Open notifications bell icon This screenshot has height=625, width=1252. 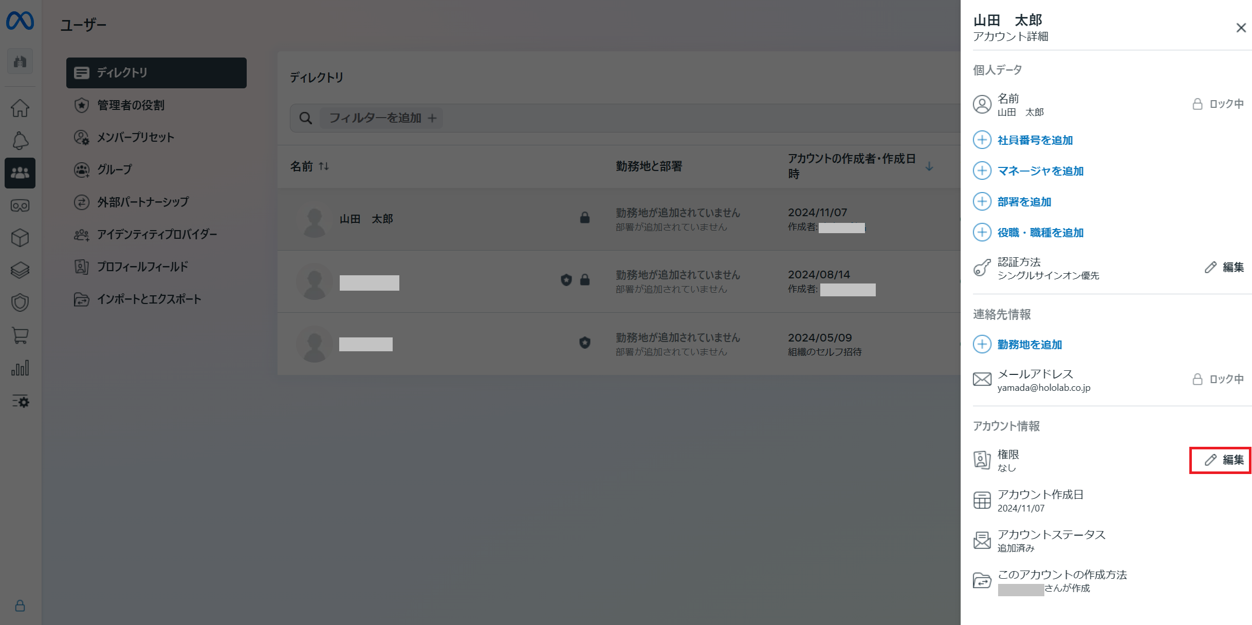click(x=20, y=141)
